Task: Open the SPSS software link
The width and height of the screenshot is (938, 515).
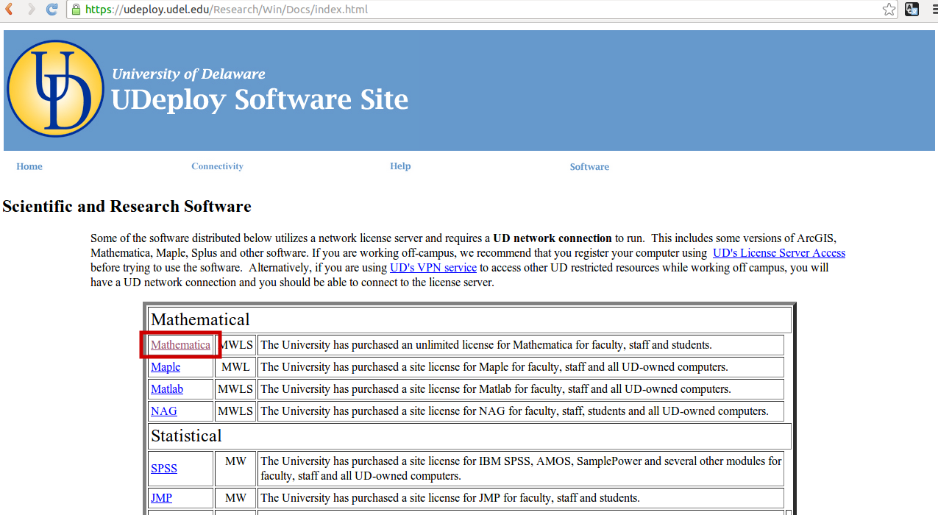Action: tap(164, 469)
